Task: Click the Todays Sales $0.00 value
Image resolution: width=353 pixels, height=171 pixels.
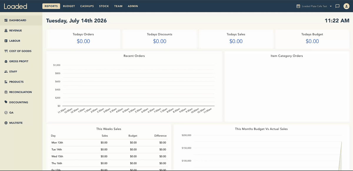Action: (x=236, y=41)
